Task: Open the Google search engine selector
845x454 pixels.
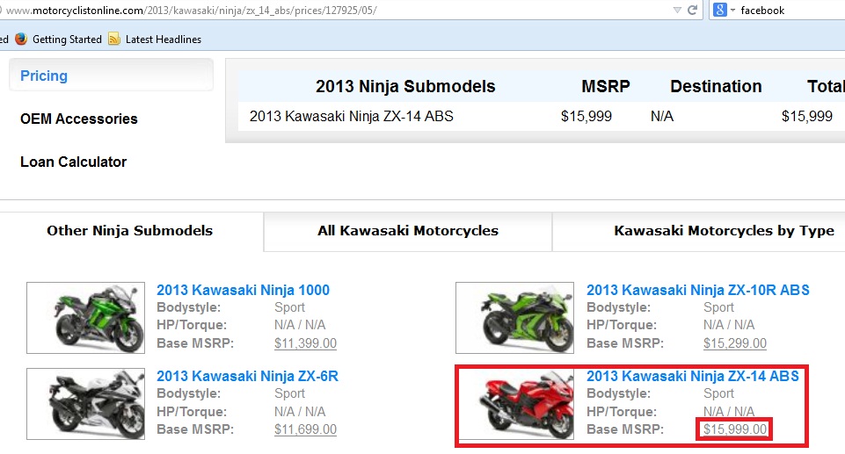Action: 725,11
